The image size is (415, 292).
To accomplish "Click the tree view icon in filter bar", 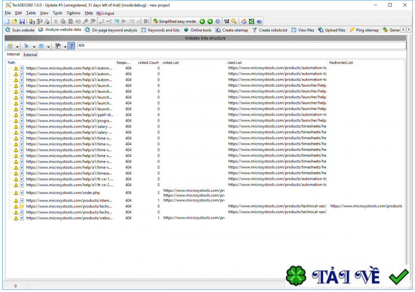I will pyautogui.click(x=26, y=46).
